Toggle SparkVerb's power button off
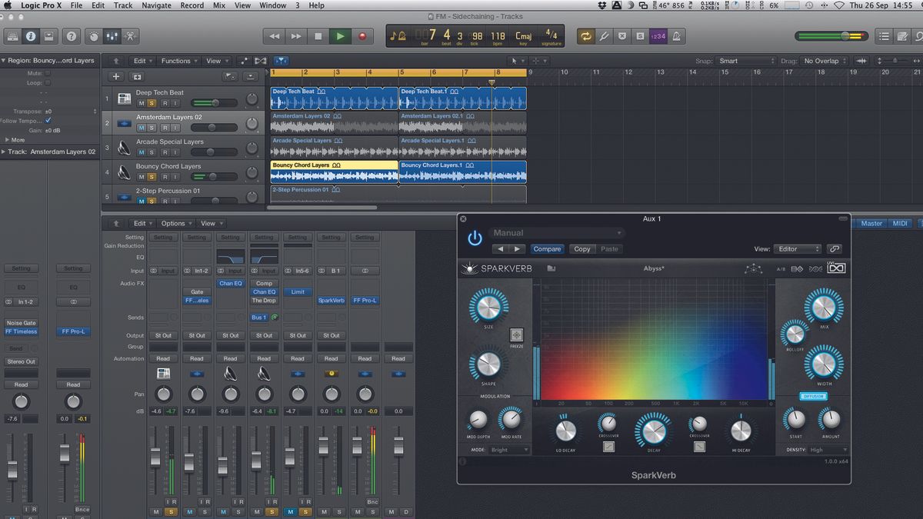 (475, 238)
